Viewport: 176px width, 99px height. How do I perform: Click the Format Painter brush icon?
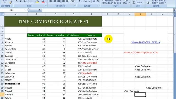pos(11,2)
